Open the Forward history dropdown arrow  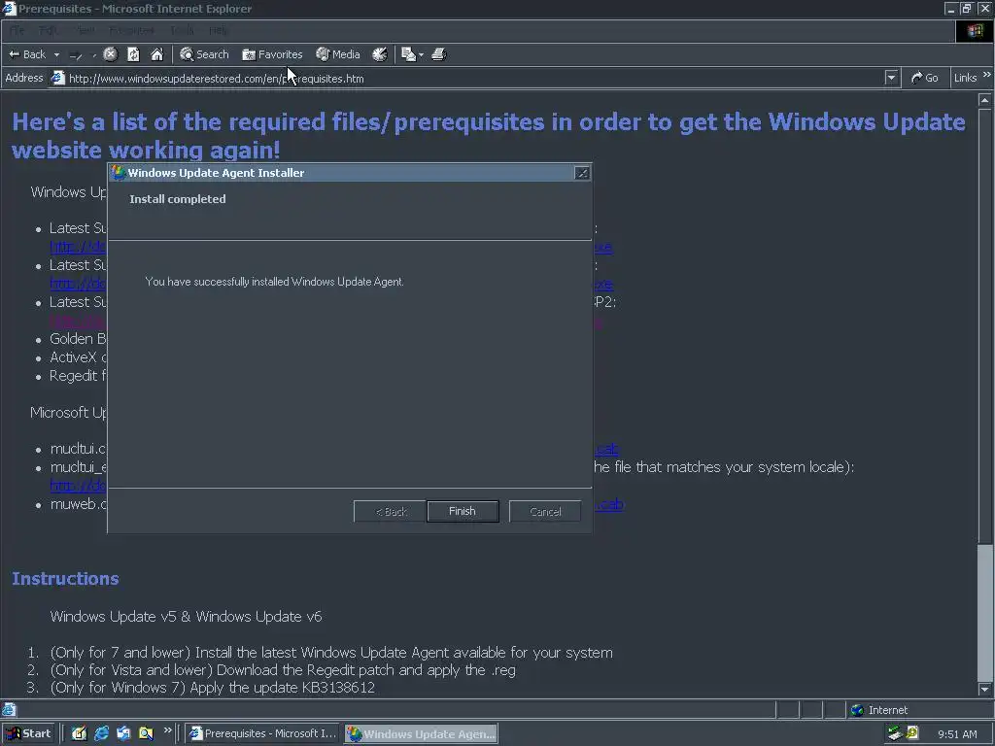tap(94, 55)
